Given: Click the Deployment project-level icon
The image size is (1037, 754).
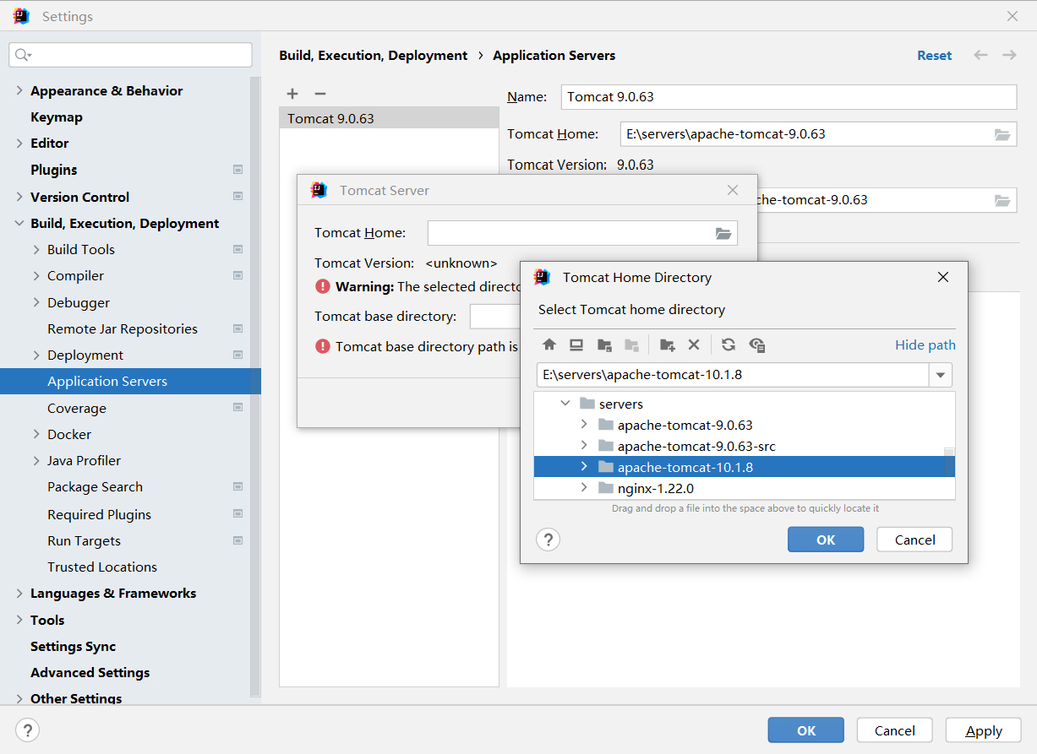Looking at the screenshot, I should (x=237, y=355).
